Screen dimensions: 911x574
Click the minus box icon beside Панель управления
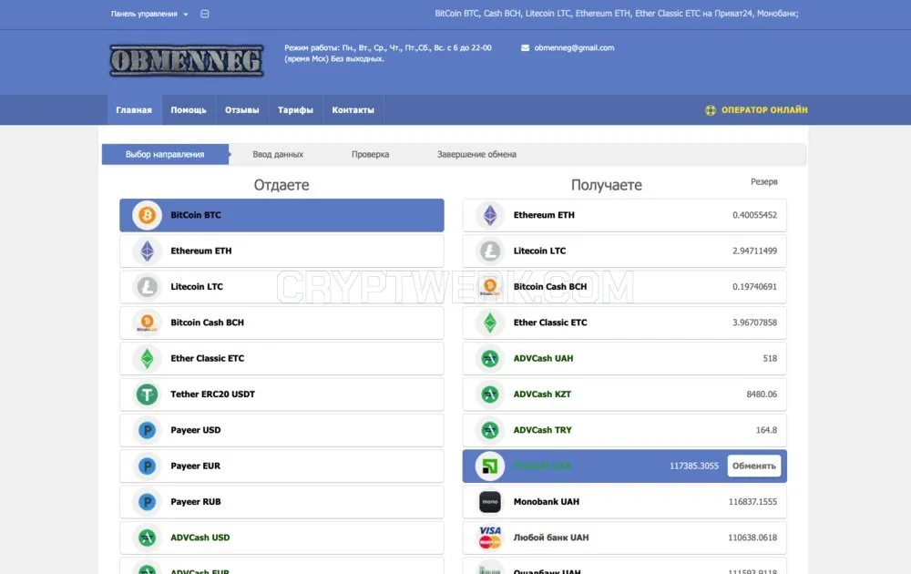(x=204, y=14)
